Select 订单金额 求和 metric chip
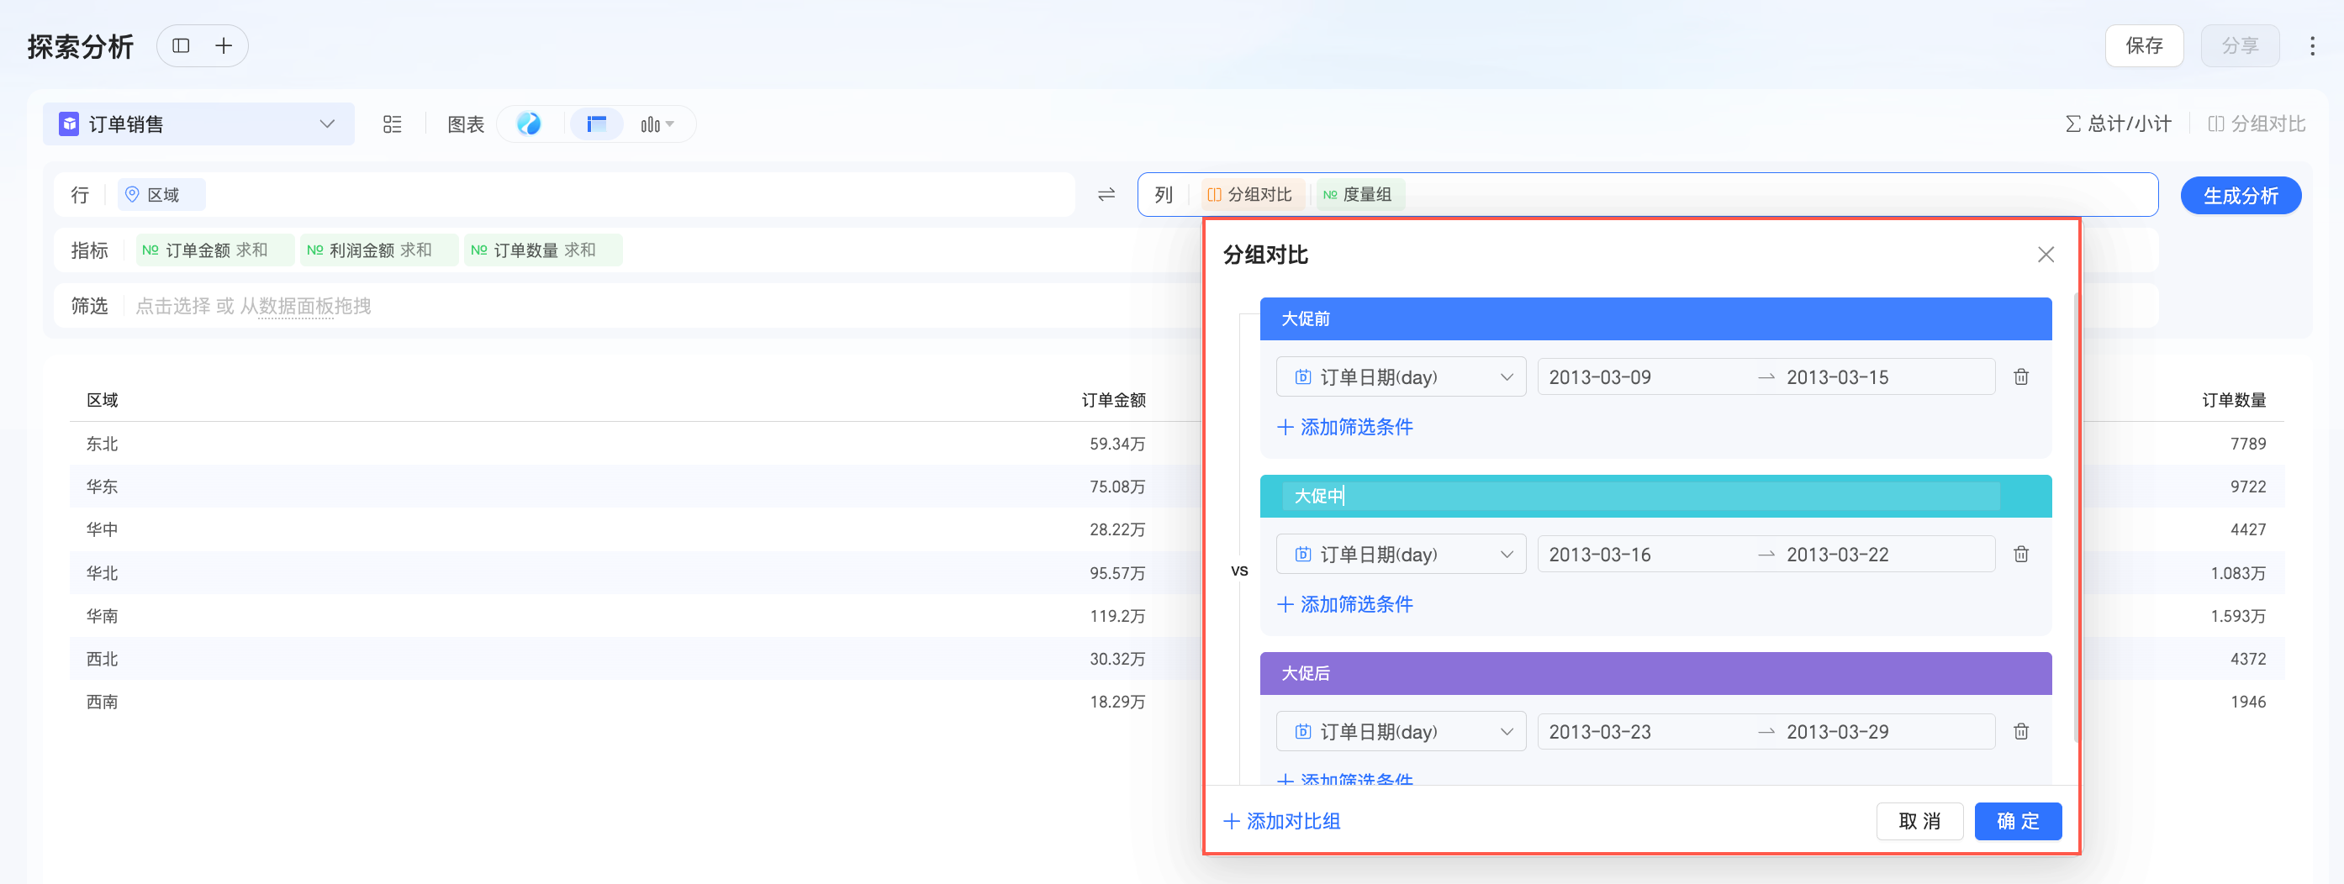The image size is (2344, 884). pyautogui.click(x=214, y=250)
